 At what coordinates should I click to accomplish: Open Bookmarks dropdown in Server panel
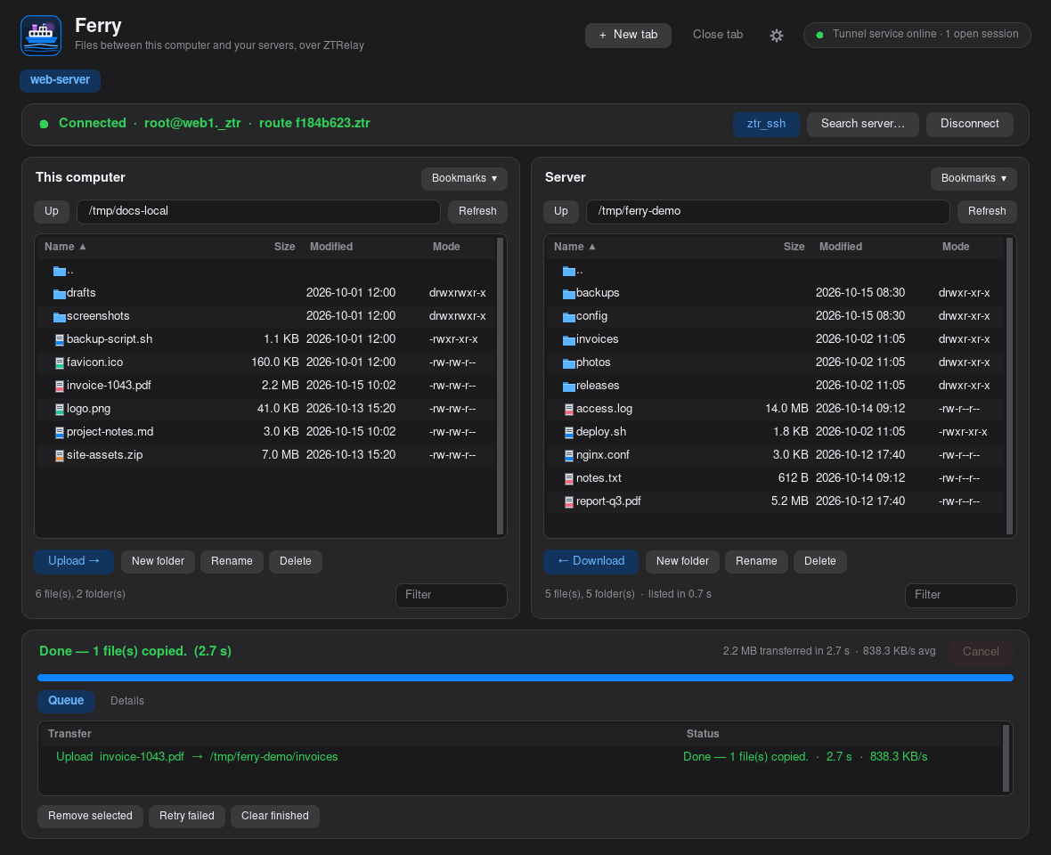point(974,178)
